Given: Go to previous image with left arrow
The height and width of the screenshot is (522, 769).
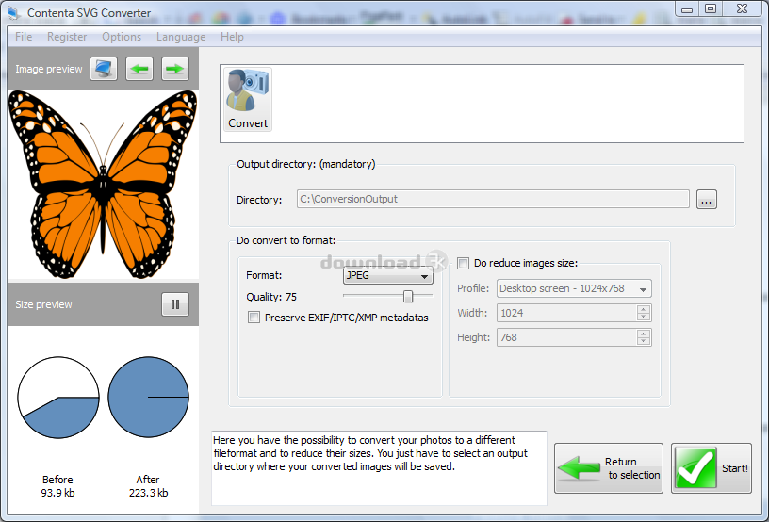Looking at the screenshot, I should pos(139,69).
